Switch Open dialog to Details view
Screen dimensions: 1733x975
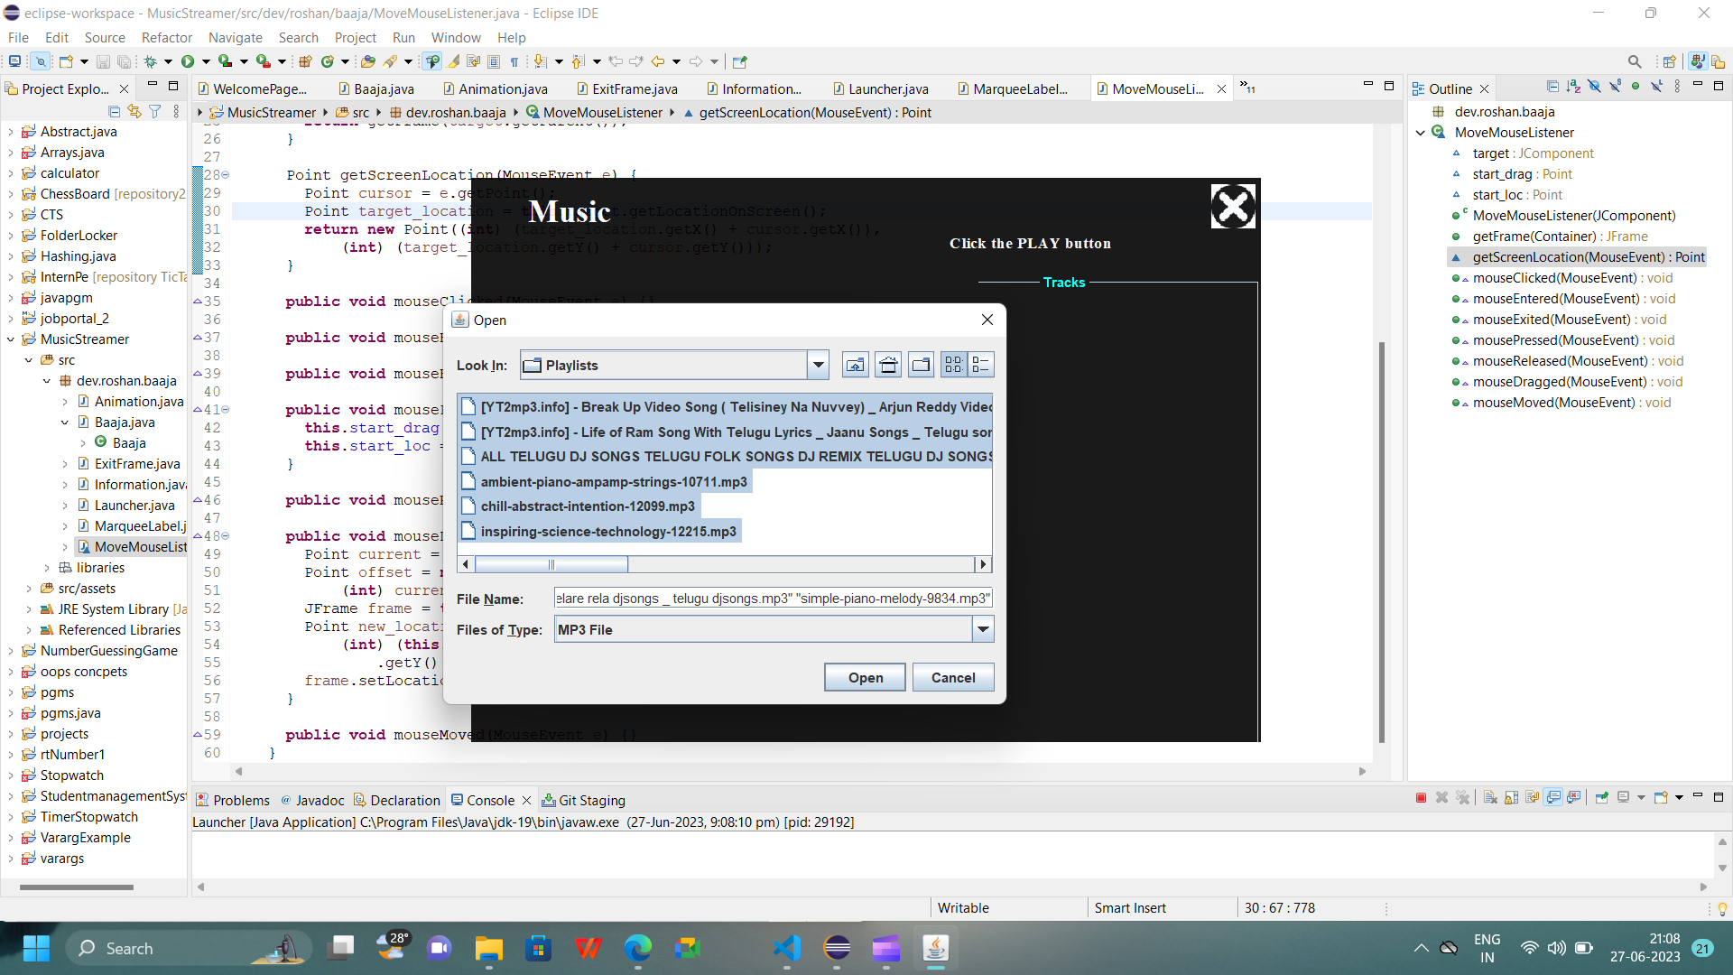981,365
